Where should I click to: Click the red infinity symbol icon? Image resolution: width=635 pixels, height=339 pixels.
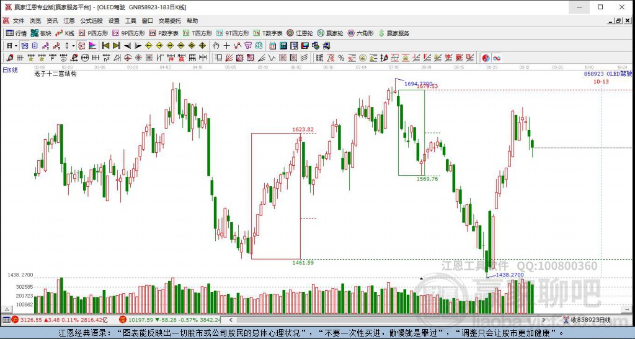click(x=497, y=58)
